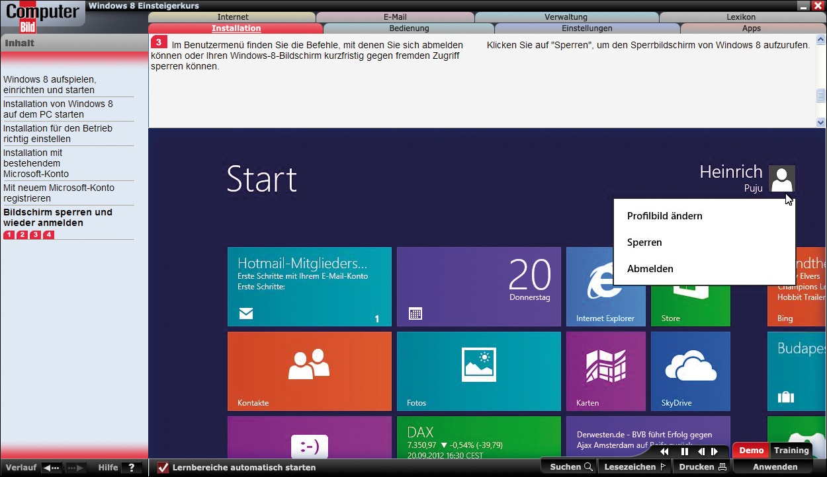Jump to step 3 of lesson

click(35, 235)
